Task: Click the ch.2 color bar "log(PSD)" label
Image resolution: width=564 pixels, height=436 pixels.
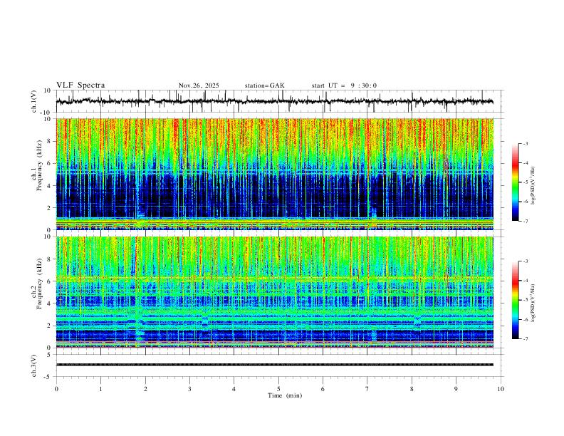Action: tap(533, 303)
